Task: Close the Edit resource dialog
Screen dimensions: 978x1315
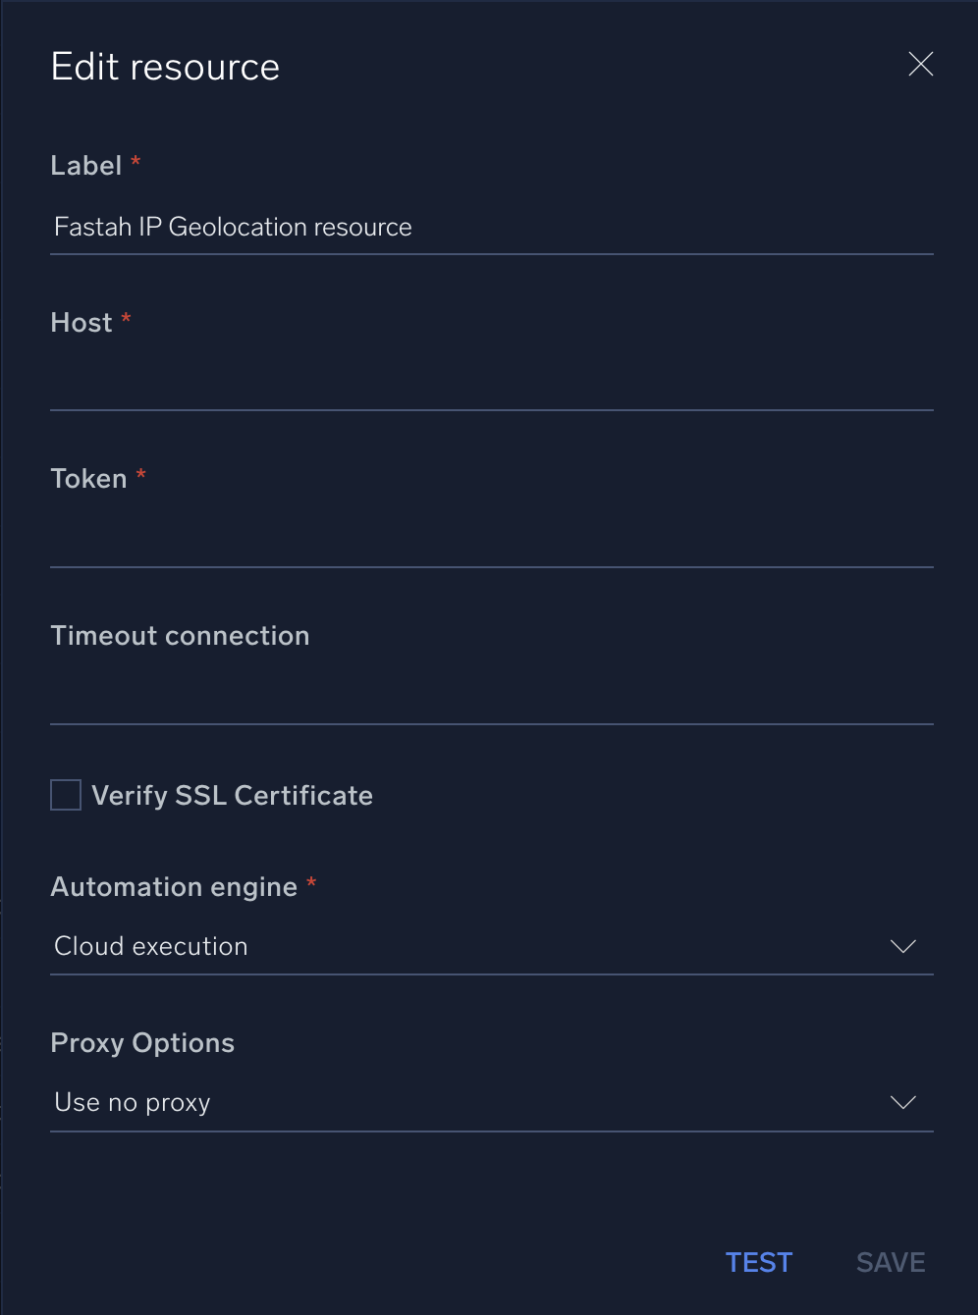Action: [x=920, y=64]
